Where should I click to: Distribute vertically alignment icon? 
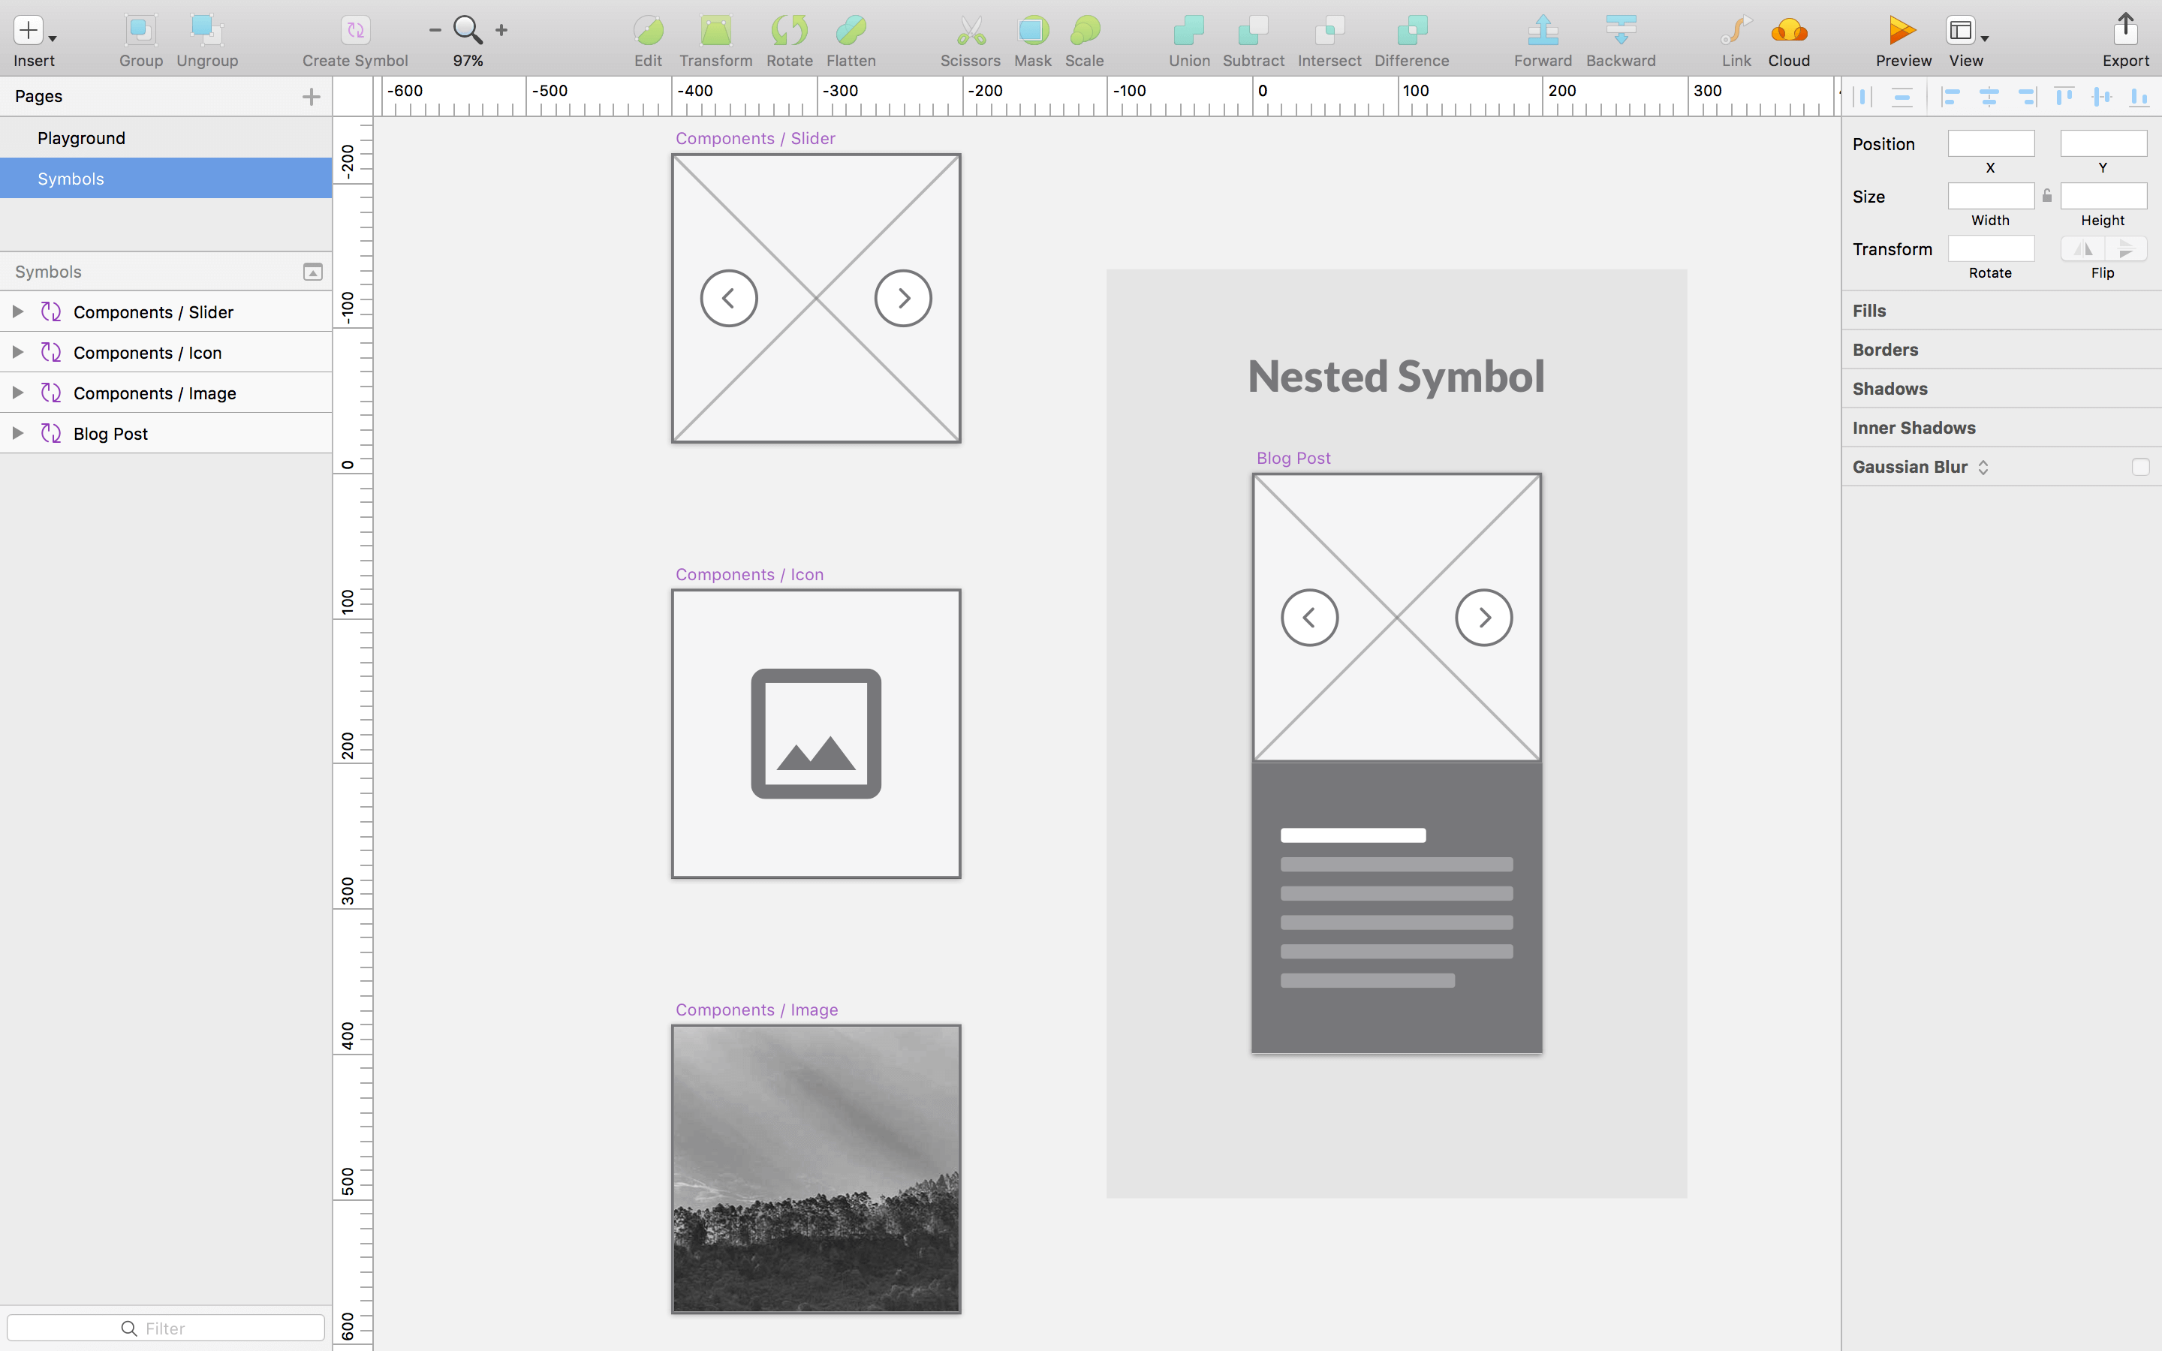coord(1902,97)
